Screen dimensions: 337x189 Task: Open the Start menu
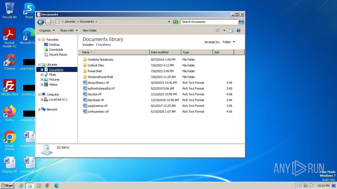(7, 186)
